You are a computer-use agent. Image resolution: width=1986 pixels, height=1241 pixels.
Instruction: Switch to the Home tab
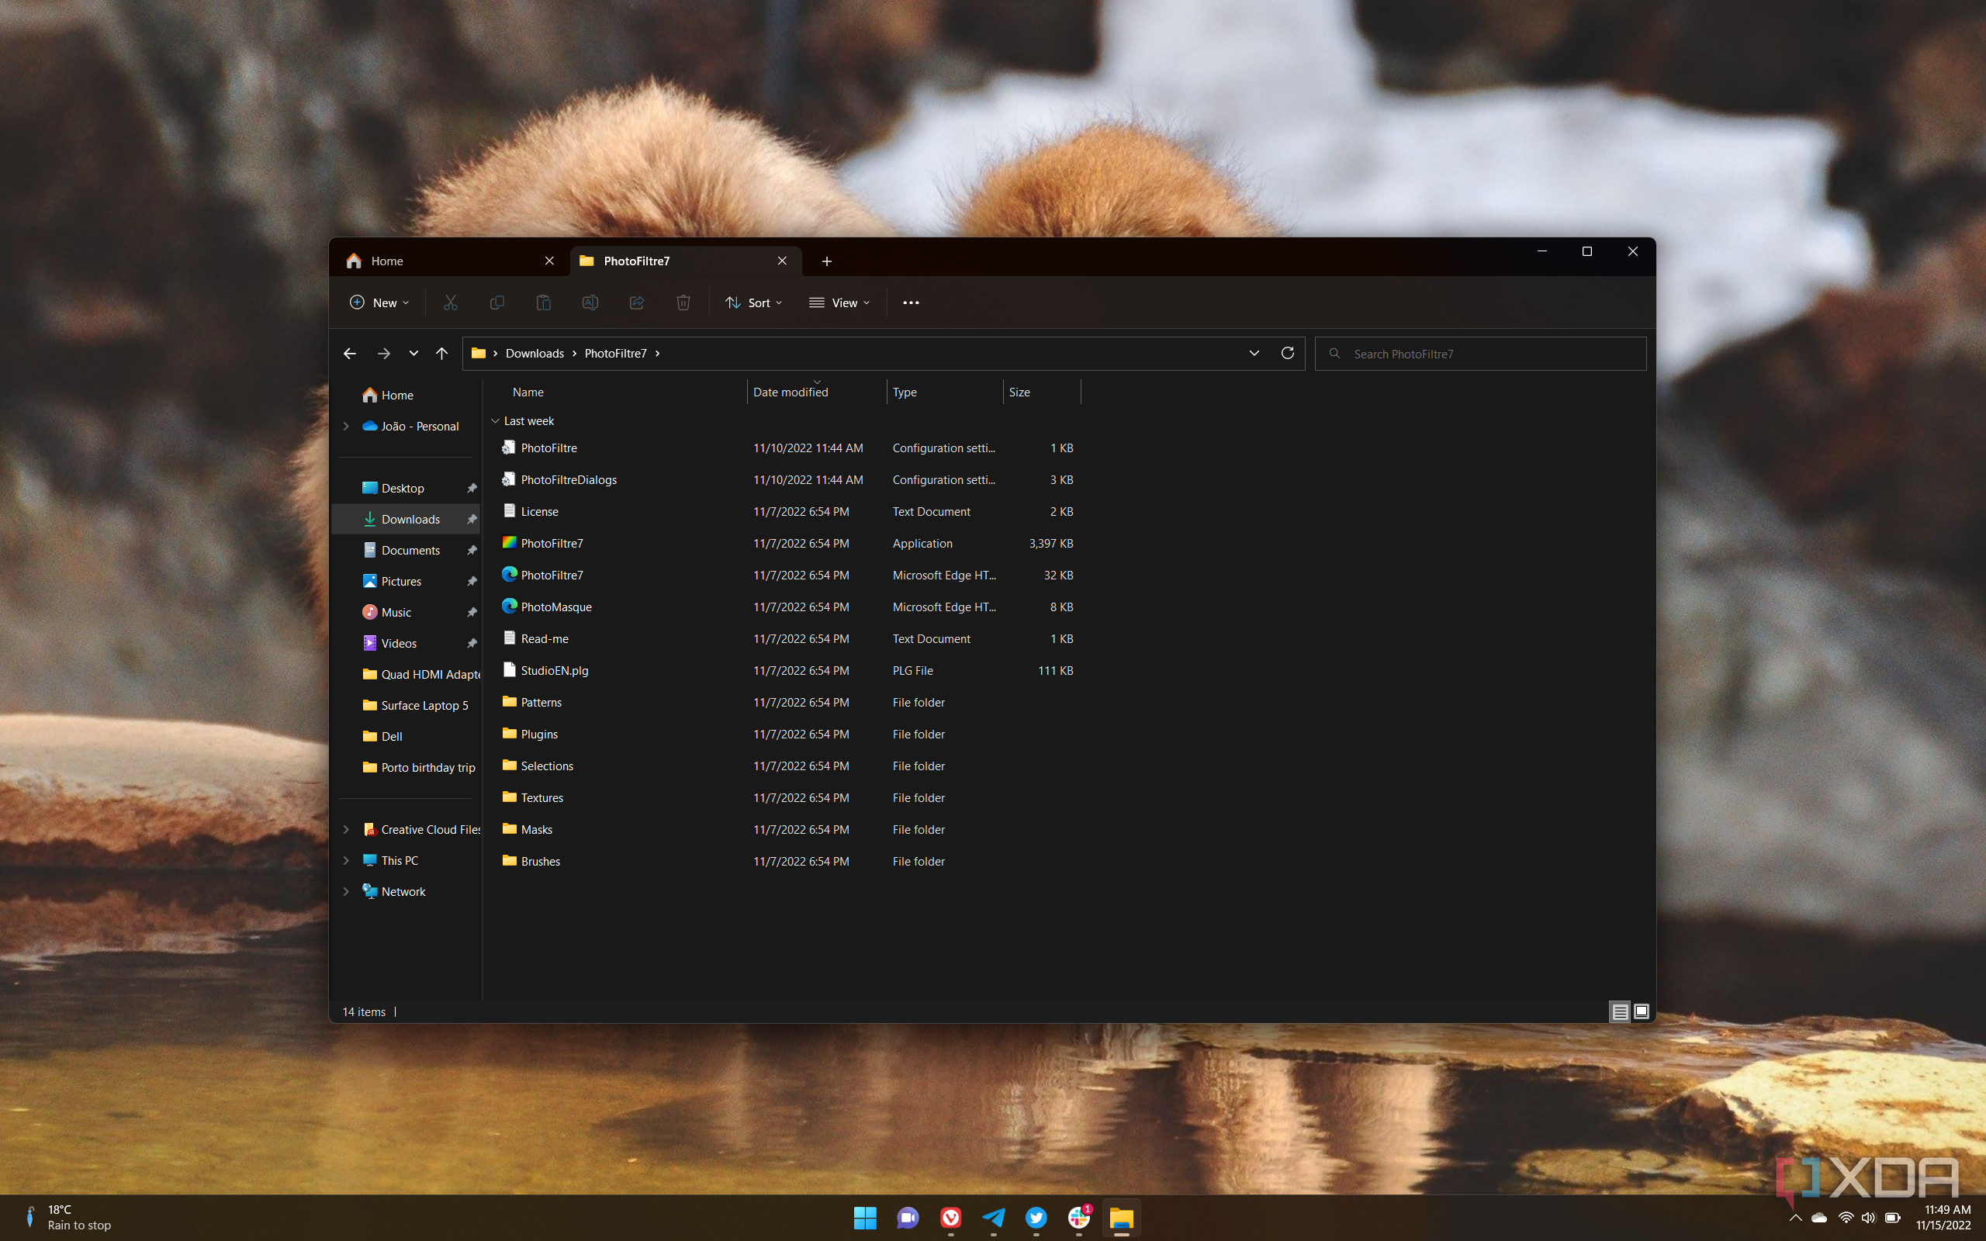pos(450,261)
